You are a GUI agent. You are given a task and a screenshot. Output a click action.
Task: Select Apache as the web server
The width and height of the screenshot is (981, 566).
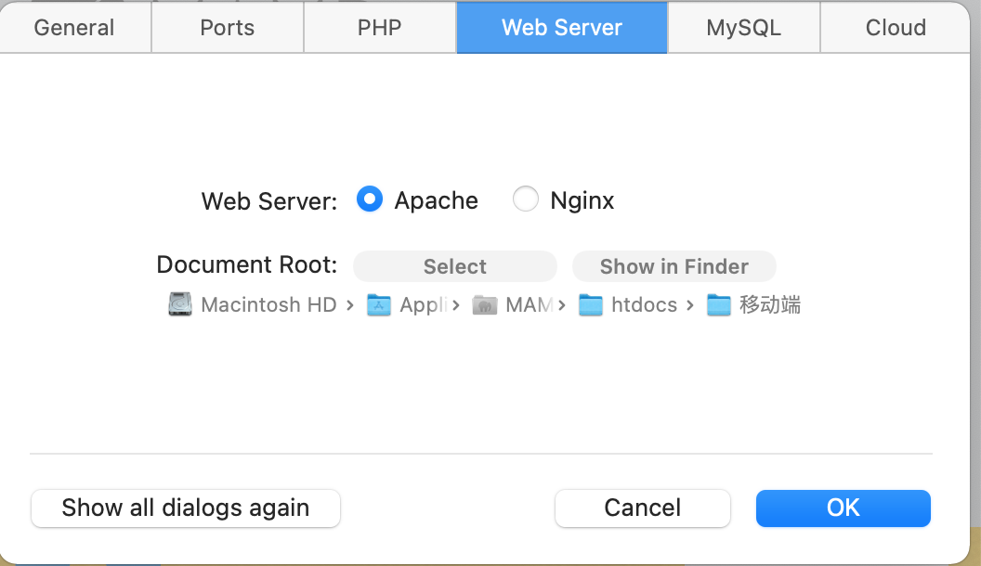[370, 199]
